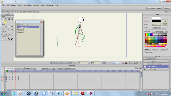Toggle visibility of top Layer 2
Screen dimensions: 171x96
coord(145,61)
